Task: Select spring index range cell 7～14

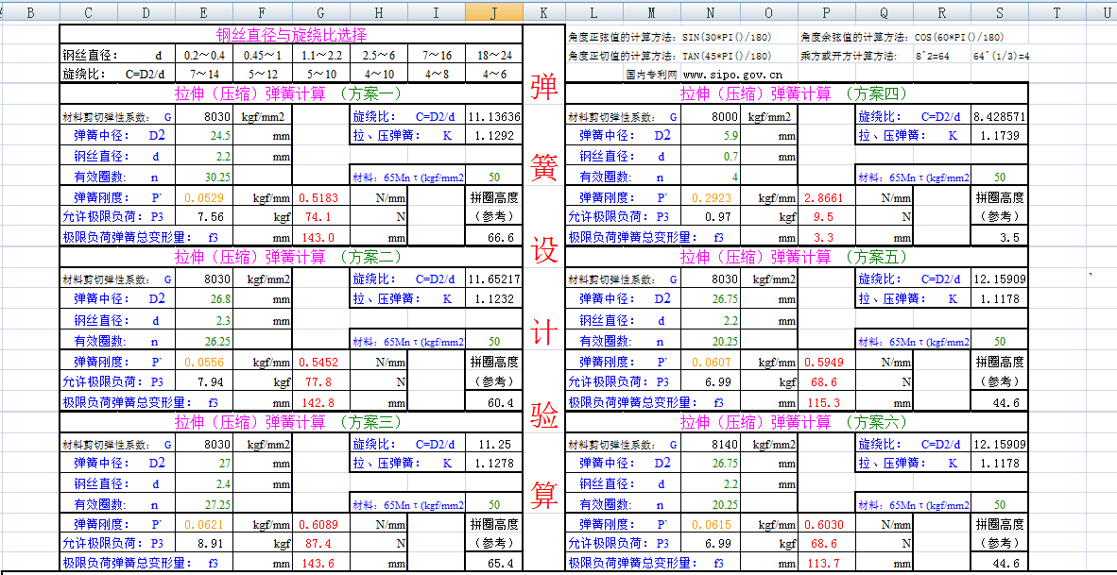Action: 204,74
